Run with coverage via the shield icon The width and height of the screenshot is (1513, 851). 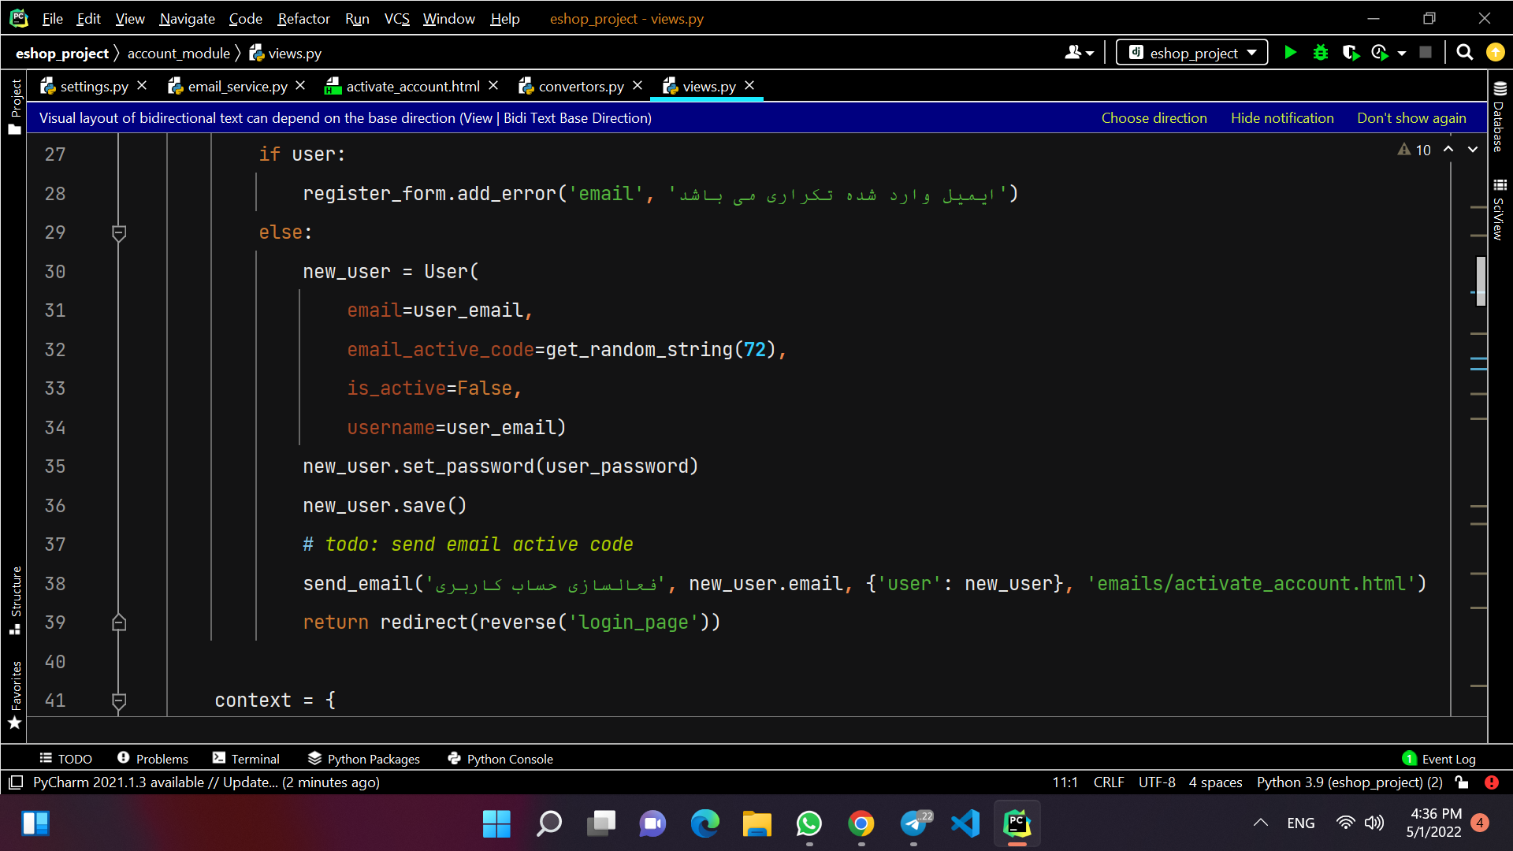tap(1351, 53)
